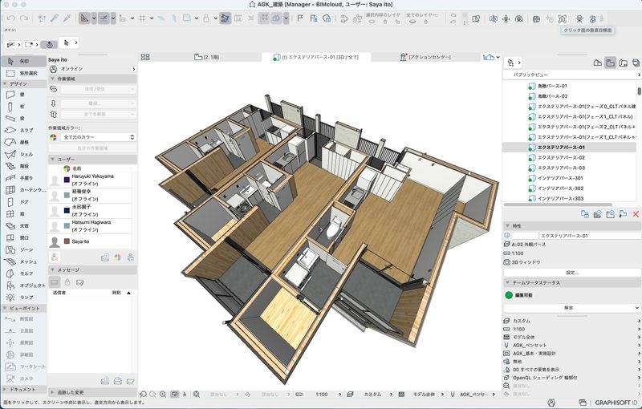Select the ワークシート worksheet tool
The width and height of the screenshot is (642, 409).
[23, 366]
